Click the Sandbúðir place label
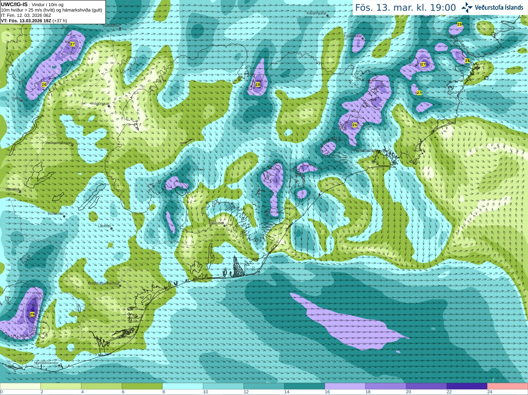Screen dimensions: 528x395 [111, 26]
